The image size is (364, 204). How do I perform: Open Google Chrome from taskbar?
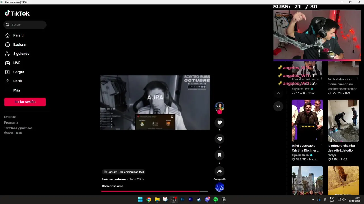[x=149, y=199]
